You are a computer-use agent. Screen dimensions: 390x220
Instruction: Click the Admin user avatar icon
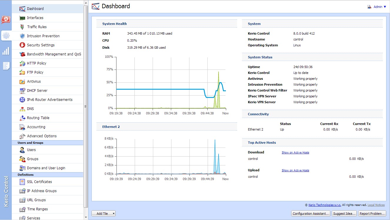pyautogui.click(x=369, y=7)
